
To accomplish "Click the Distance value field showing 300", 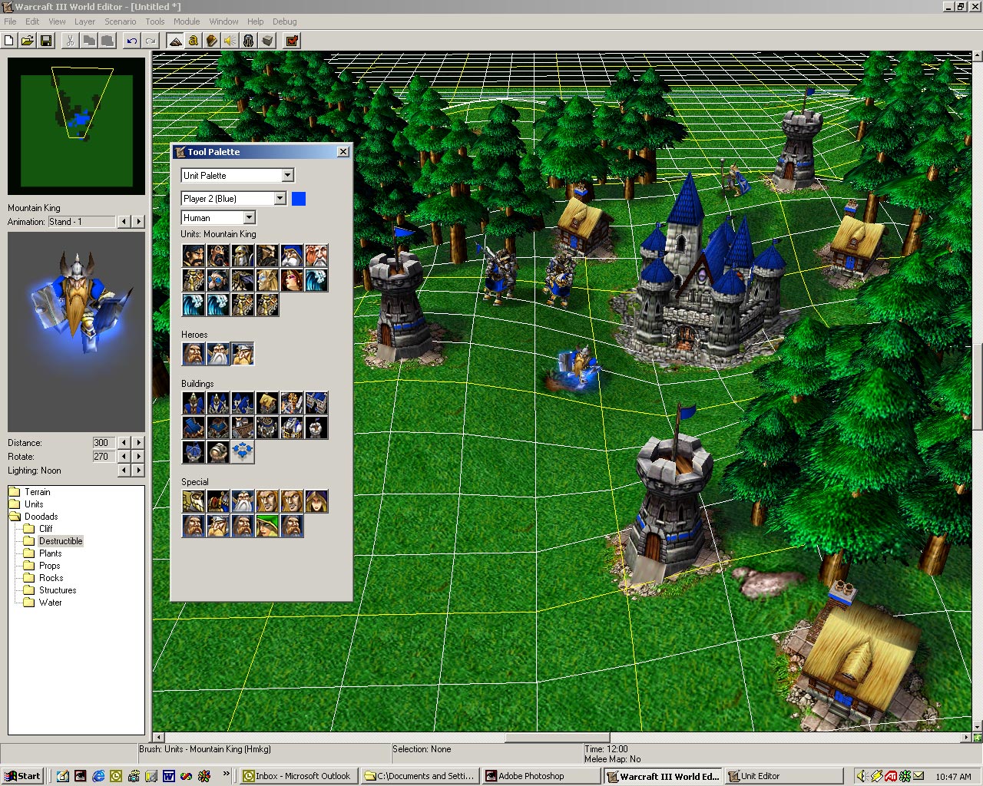I will click(x=103, y=443).
